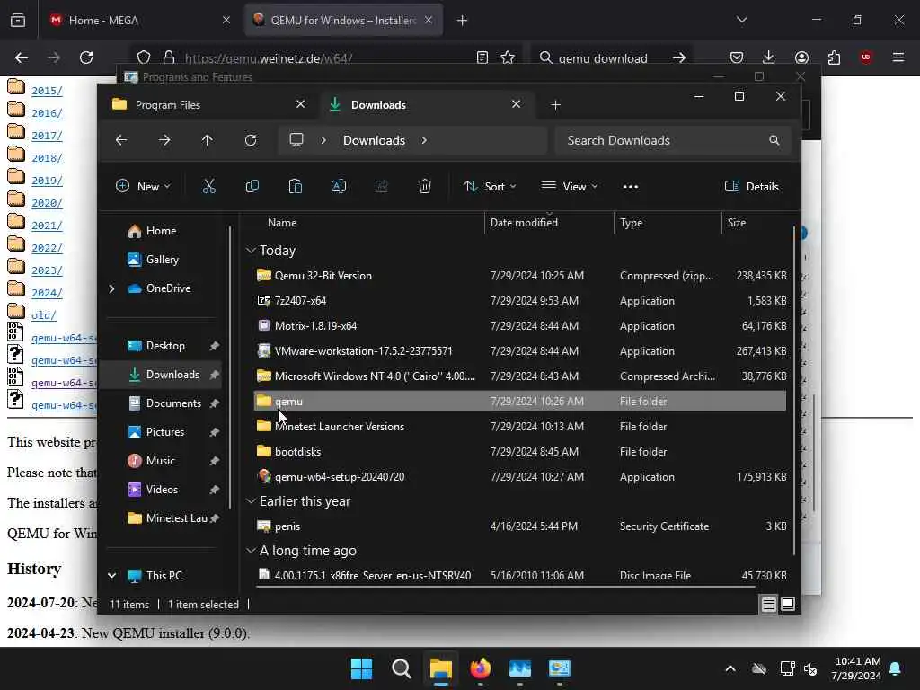Refresh the Downloads folder view
Viewport: 920px width, 690px height.
[251, 140]
